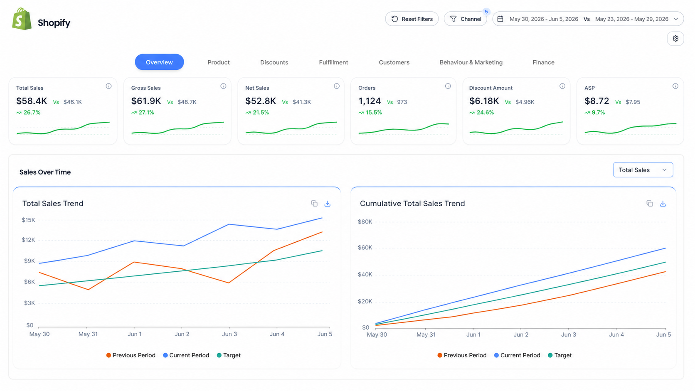695x391 pixels.
Task: Copy the Cumulative Total Sales Trend chart
Action: click(650, 204)
